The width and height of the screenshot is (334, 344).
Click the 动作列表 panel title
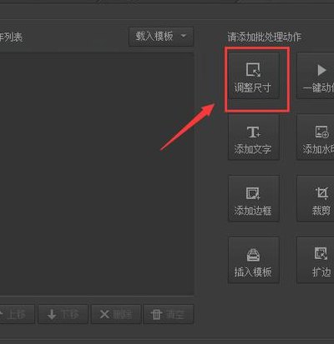[11, 37]
